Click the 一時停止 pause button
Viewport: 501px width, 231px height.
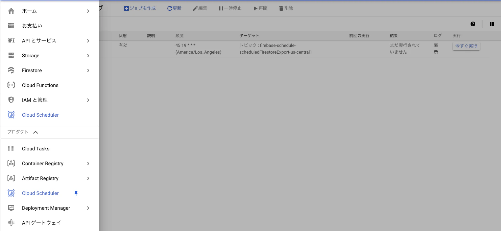pyautogui.click(x=230, y=8)
